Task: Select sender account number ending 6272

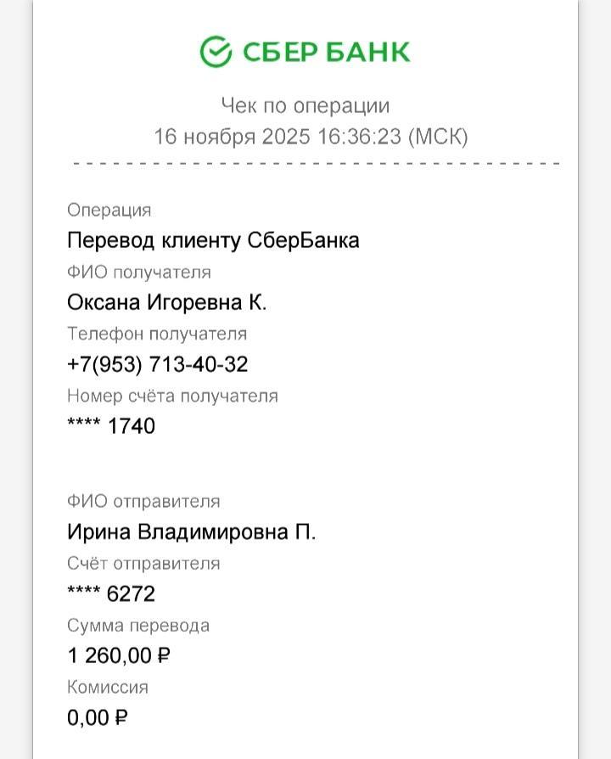Action: pos(111,594)
